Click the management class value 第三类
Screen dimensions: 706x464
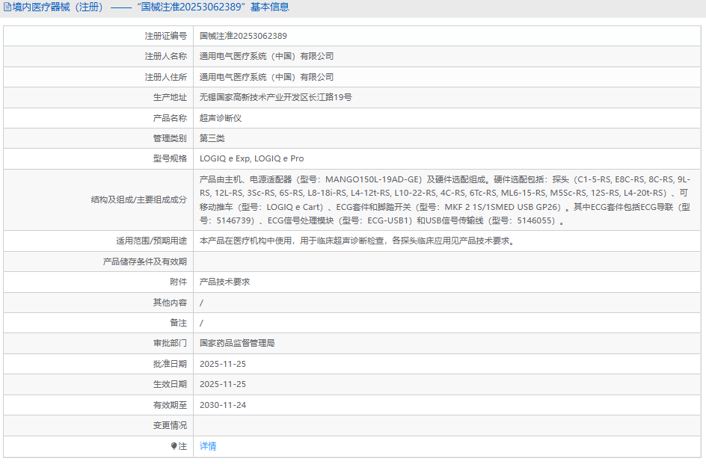pyautogui.click(x=212, y=138)
